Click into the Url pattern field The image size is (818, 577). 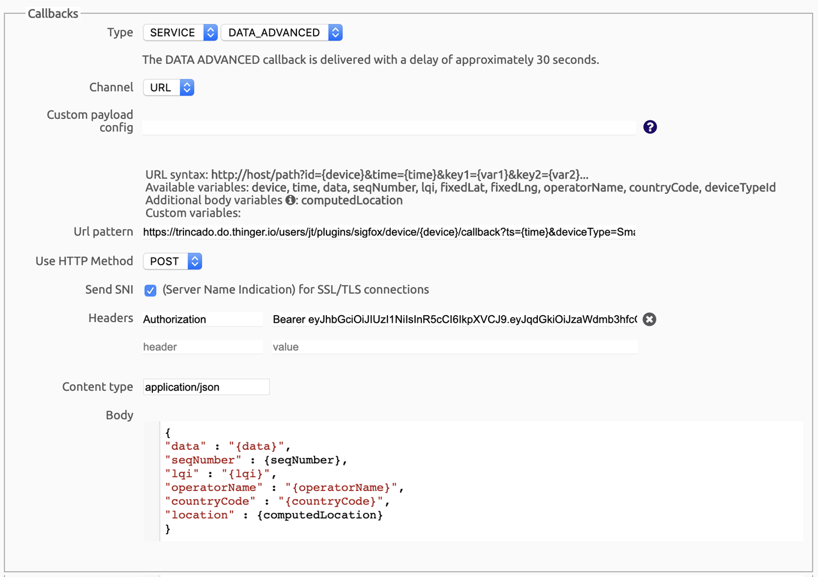click(x=389, y=232)
